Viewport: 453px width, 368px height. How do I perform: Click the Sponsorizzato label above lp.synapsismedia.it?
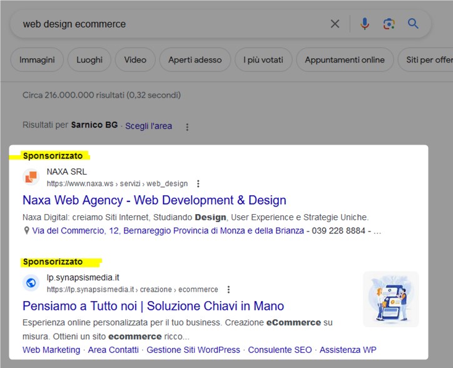(x=53, y=262)
